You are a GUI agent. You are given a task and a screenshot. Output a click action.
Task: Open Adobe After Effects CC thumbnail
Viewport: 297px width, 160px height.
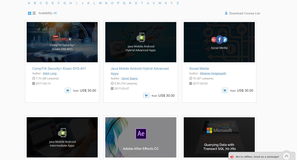tap(141, 137)
